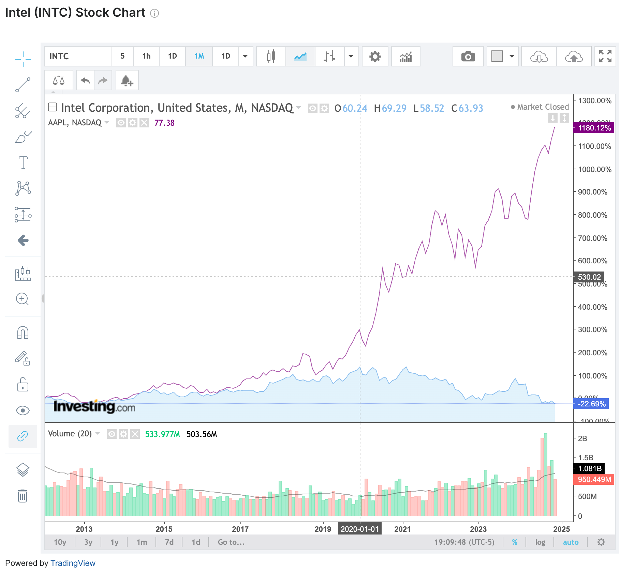Viewport: 635px width, 573px height.
Task: Expand the Volume (20) legend menu
Action: tap(98, 433)
